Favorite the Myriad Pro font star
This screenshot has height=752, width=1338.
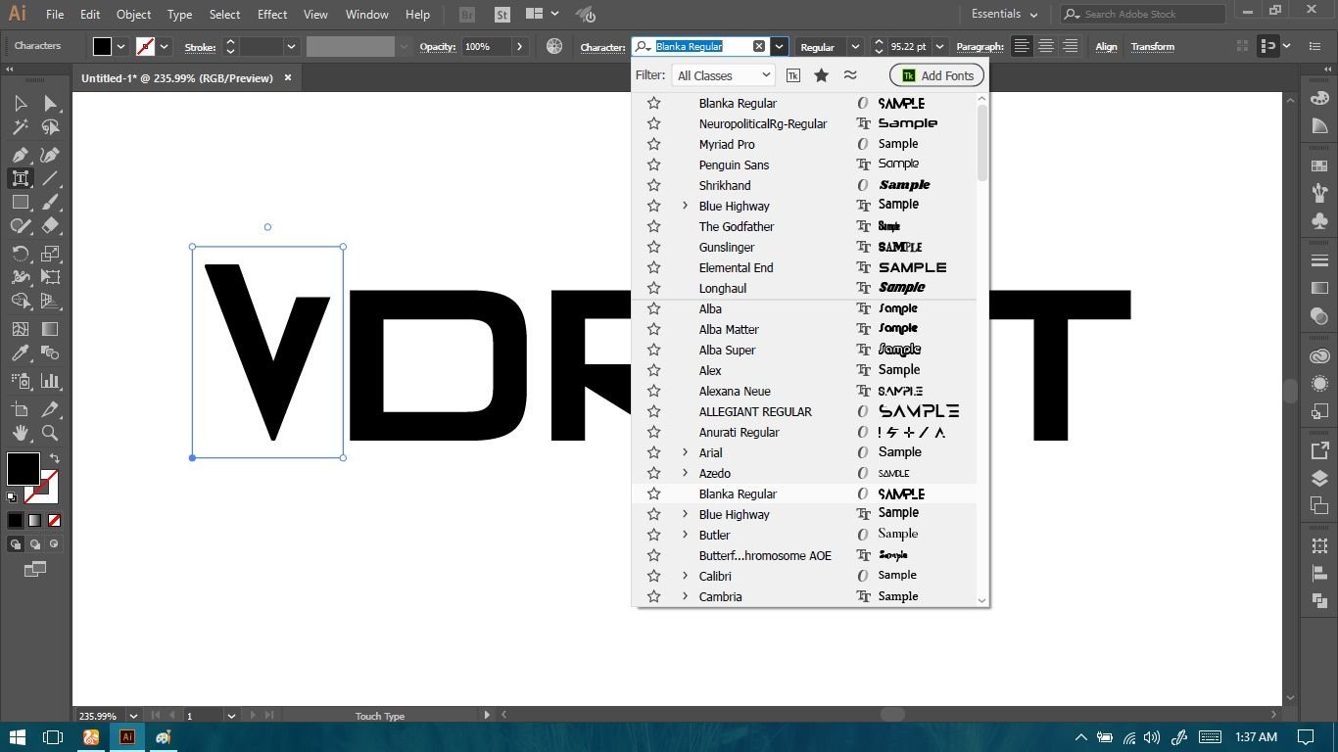click(653, 144)
